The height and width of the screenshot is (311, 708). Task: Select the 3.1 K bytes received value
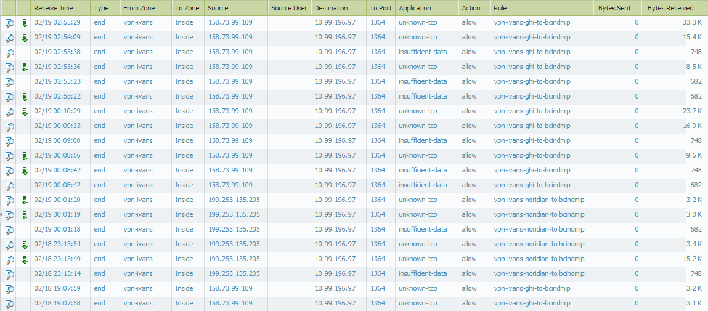tap(694, 303)
